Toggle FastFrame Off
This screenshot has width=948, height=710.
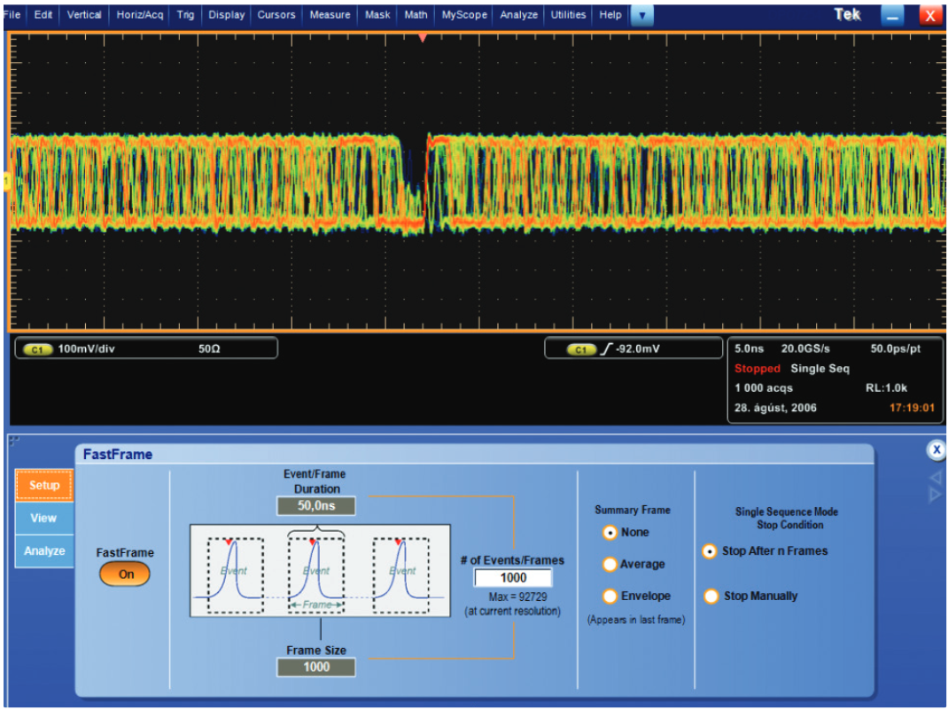(x=125, y=574)
